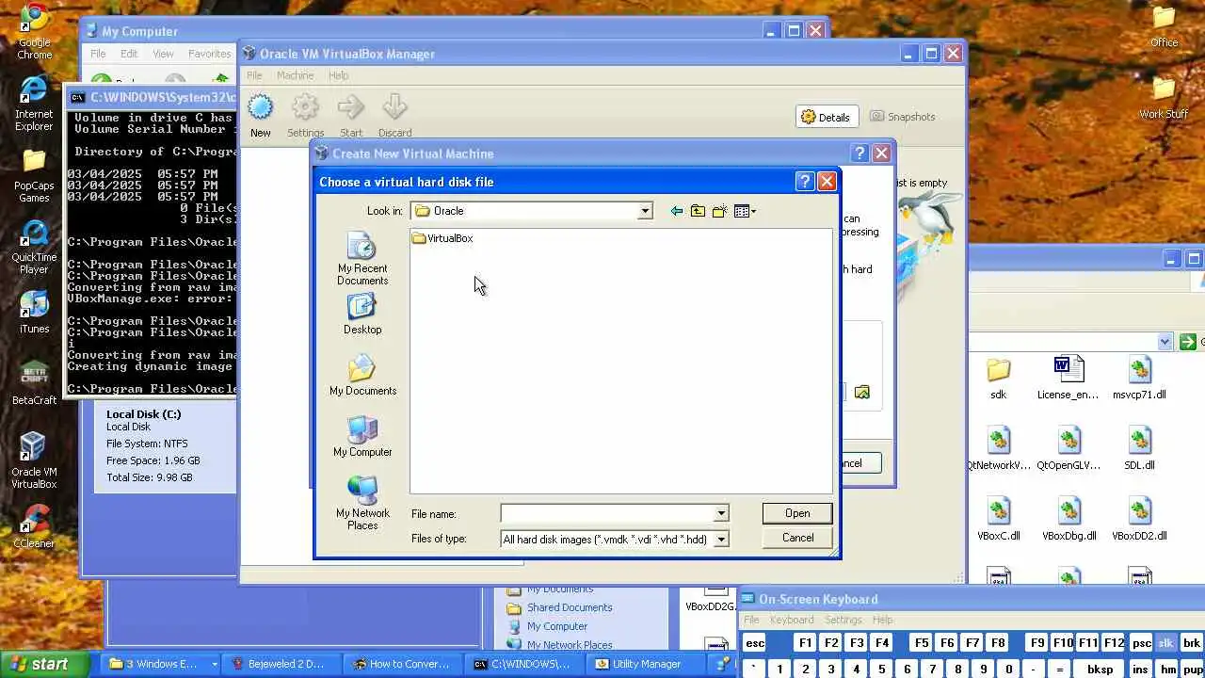Select VBoxC.dll file
Screen dimensions: 1205x678
coord(999,520)
